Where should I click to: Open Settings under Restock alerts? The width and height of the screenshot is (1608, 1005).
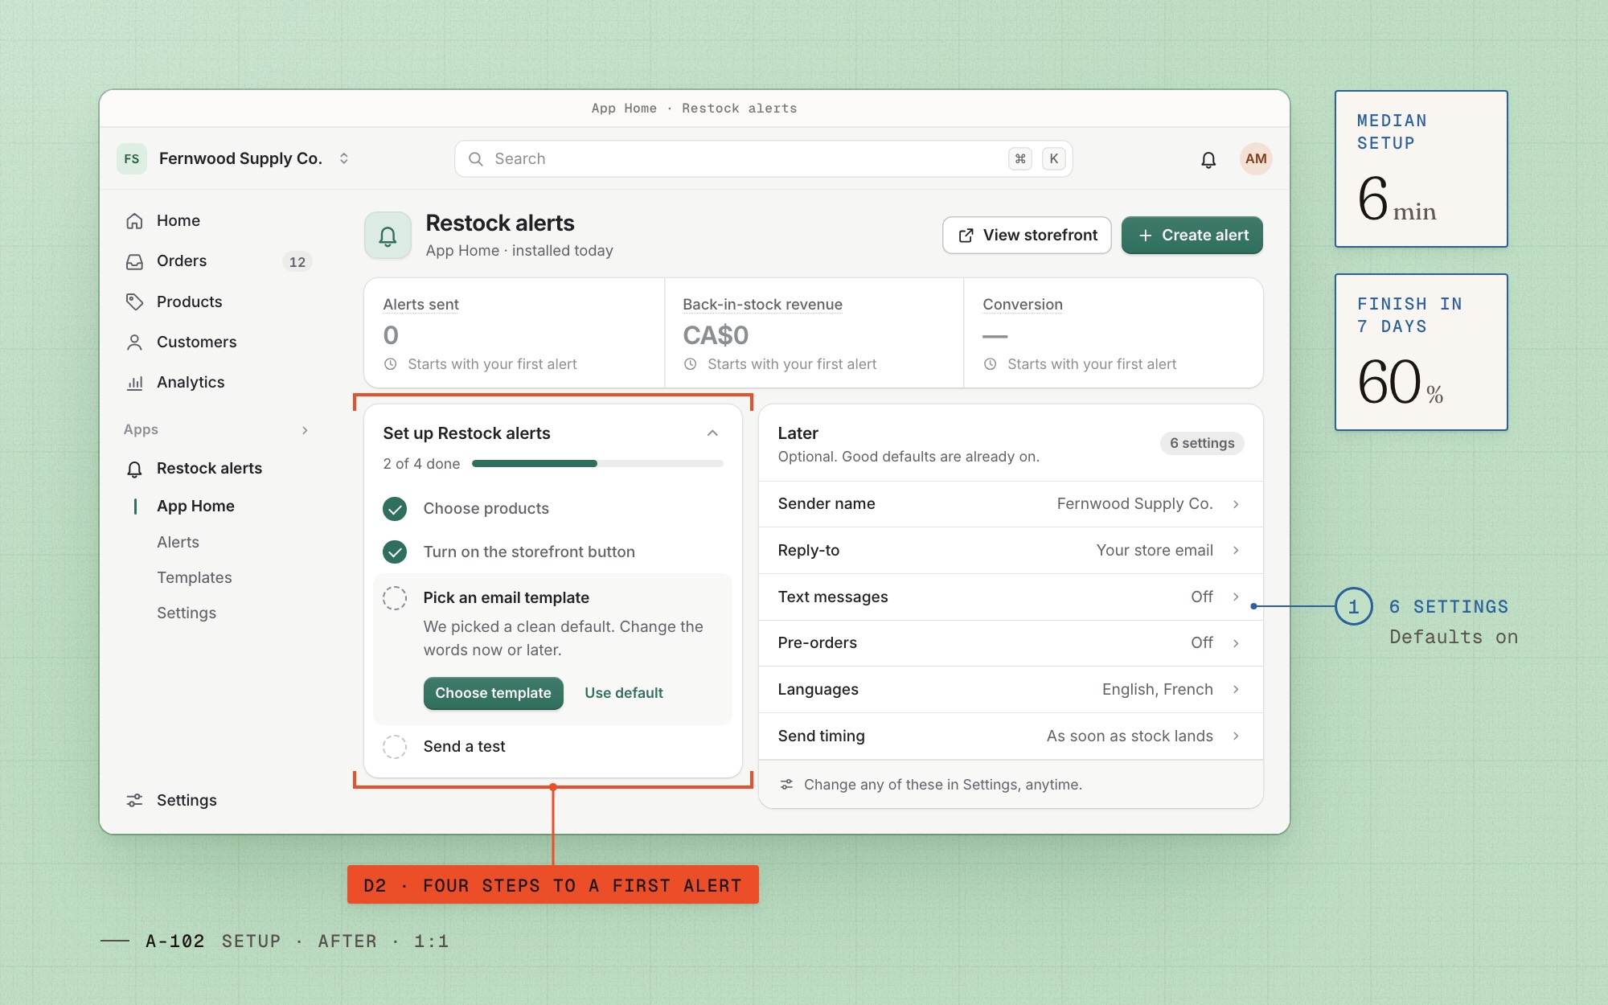187,613
